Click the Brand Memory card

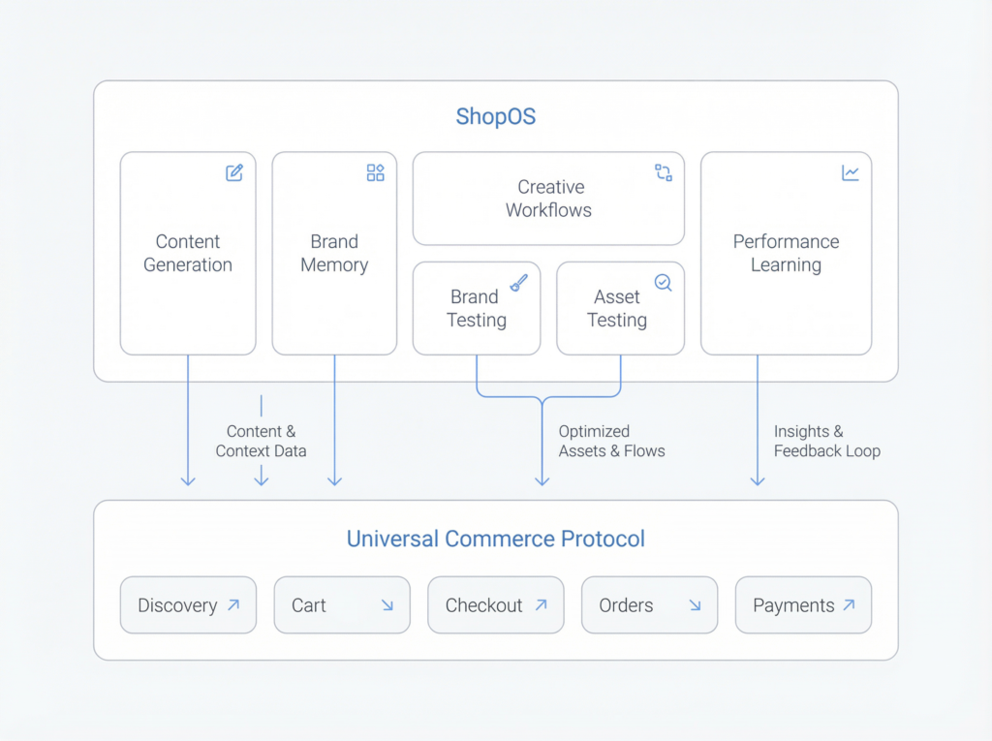pyautogui.click(x=333, y=253)
